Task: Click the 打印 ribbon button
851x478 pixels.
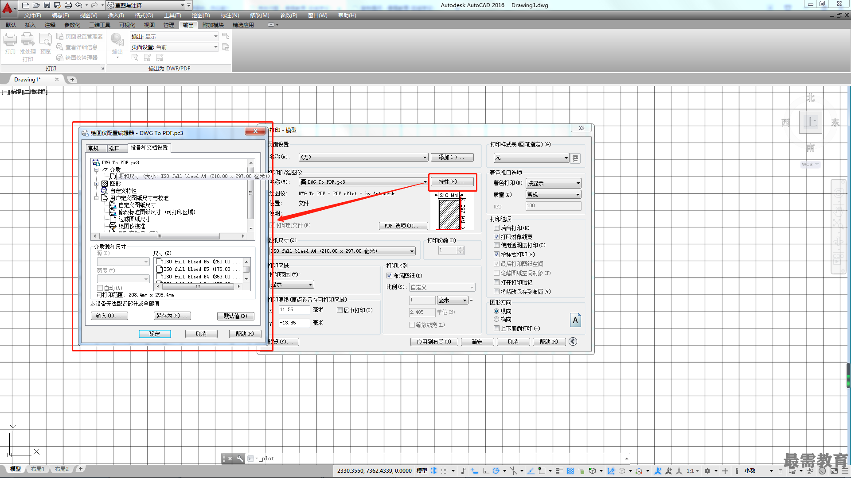Action: tap(10, 43)
